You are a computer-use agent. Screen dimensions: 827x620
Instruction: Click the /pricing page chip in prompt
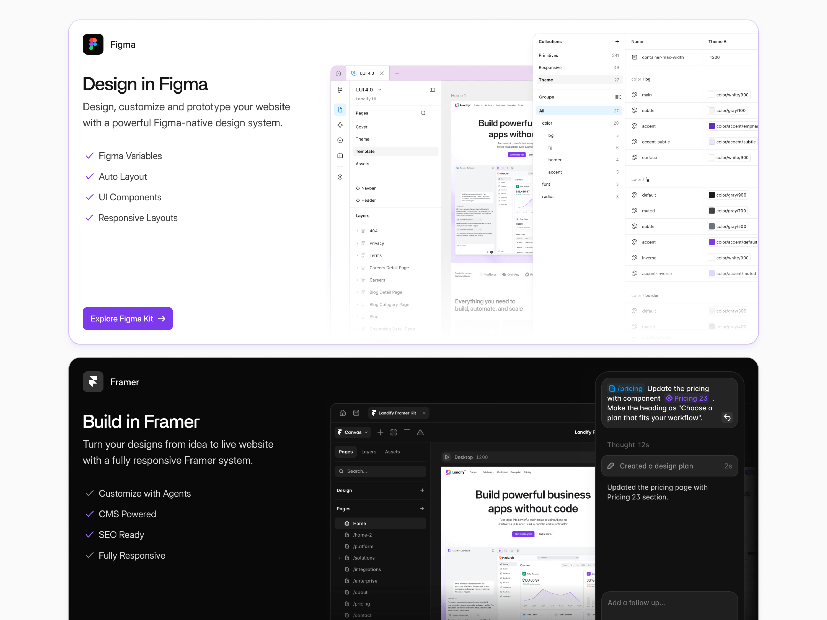[625, 389]
